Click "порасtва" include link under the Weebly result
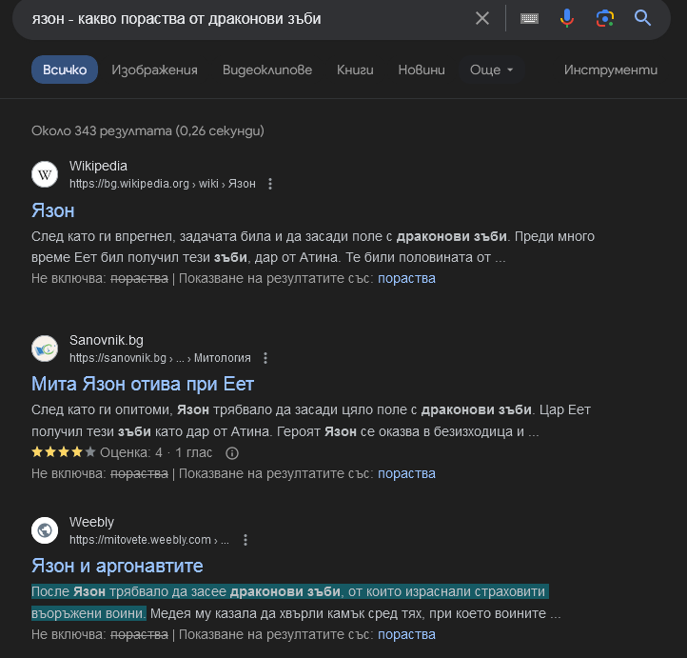The width and height of the screenshot is (687, 658). coord(406,634)
